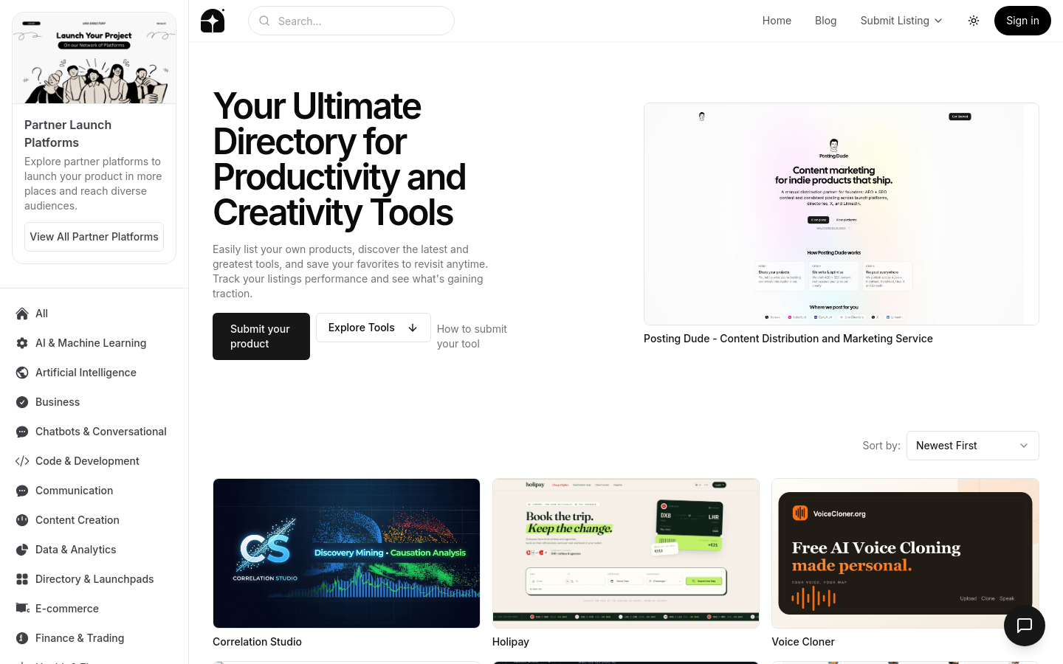Click the Holipay listing title
This screenshot has height=664, width=1063.
click(x=511, y=642)
